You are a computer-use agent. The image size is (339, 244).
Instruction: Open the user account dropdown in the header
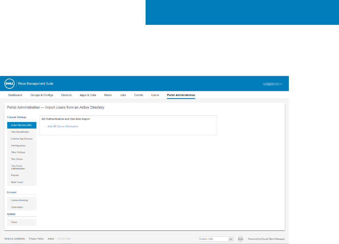point(272,84)
